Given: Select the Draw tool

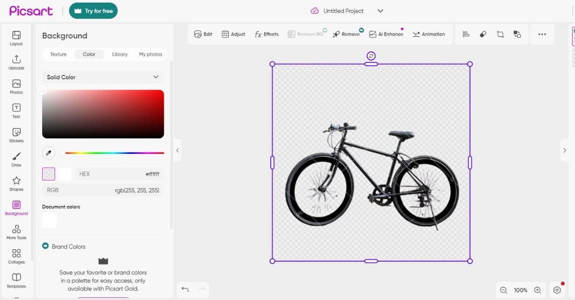Looking at the screenshot, I should [x=16, y=160].
